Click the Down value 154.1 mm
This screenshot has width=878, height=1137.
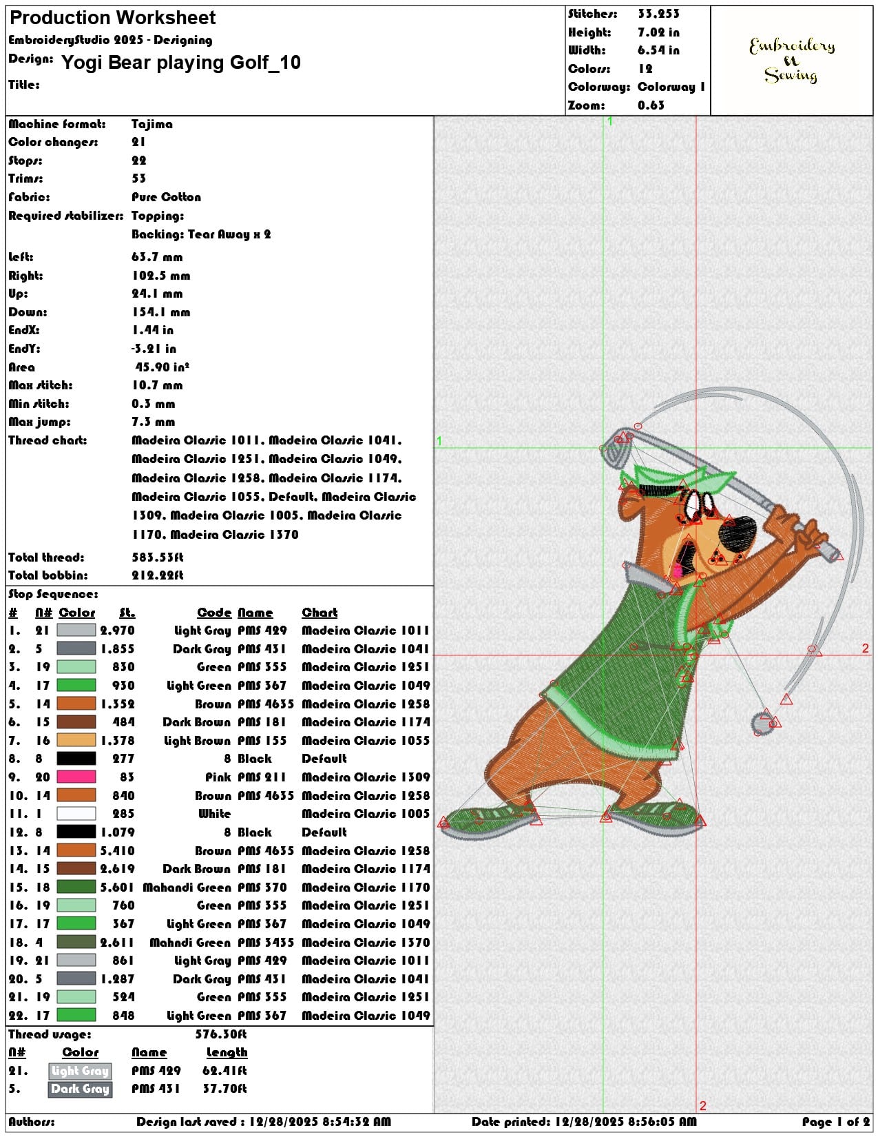coord(161,312)
